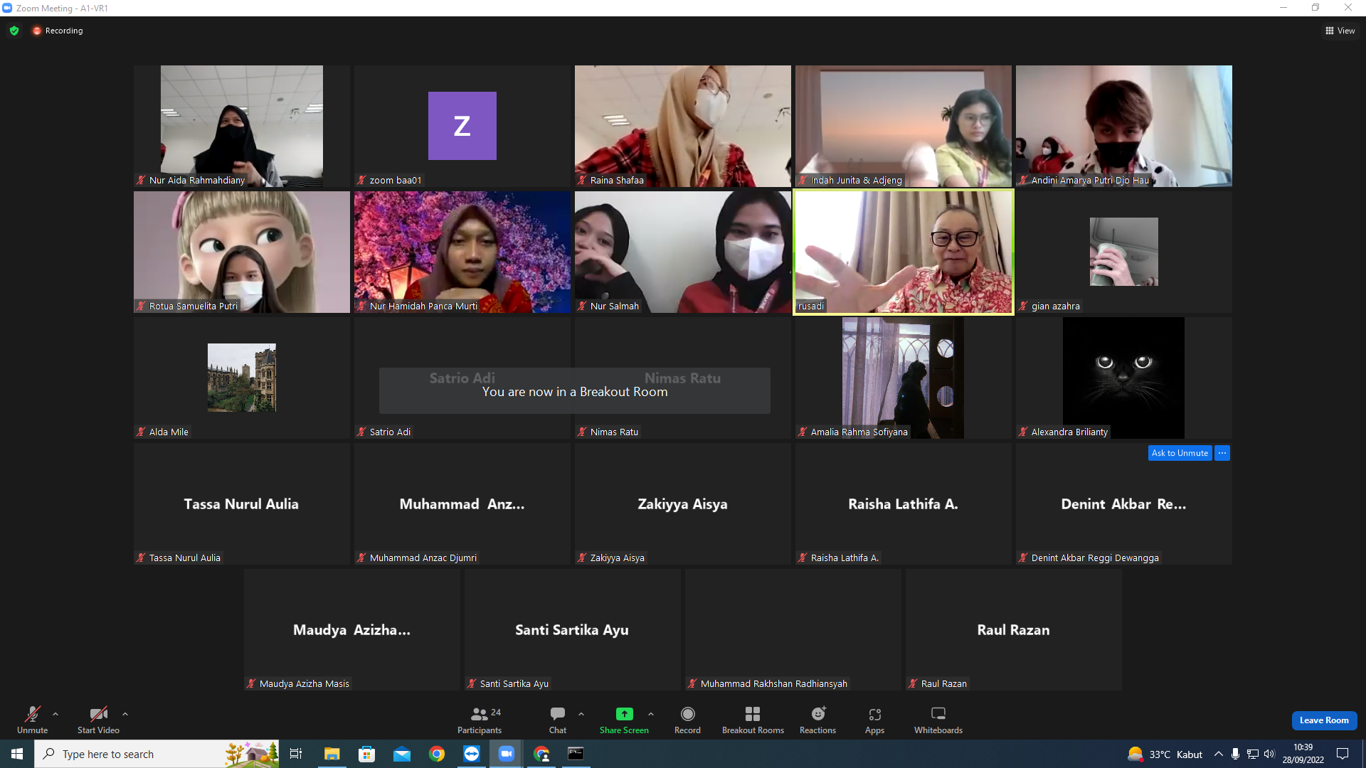This screenshot has height=768, width=1366.
Task: Select Maudya Azizha Masis tile
Action: click(352, 629)
